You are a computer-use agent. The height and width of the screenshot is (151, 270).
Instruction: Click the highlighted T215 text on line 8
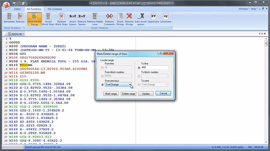tap(24, 65)
